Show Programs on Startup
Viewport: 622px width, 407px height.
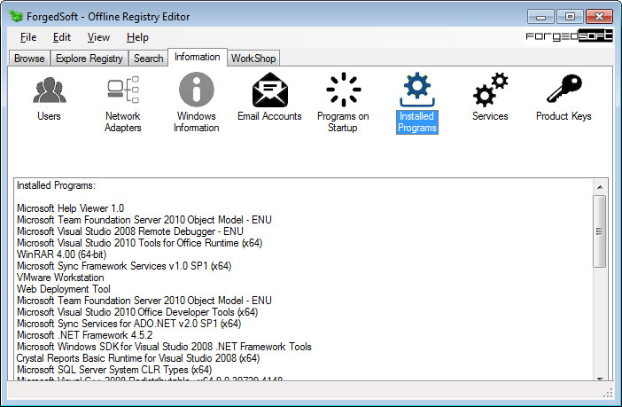pos(343,90)
